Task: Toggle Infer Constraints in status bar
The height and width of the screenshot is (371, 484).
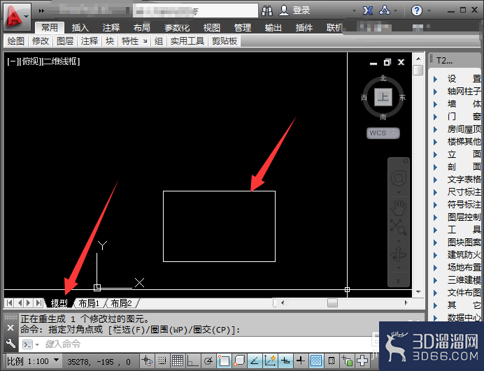Action: 147,361
